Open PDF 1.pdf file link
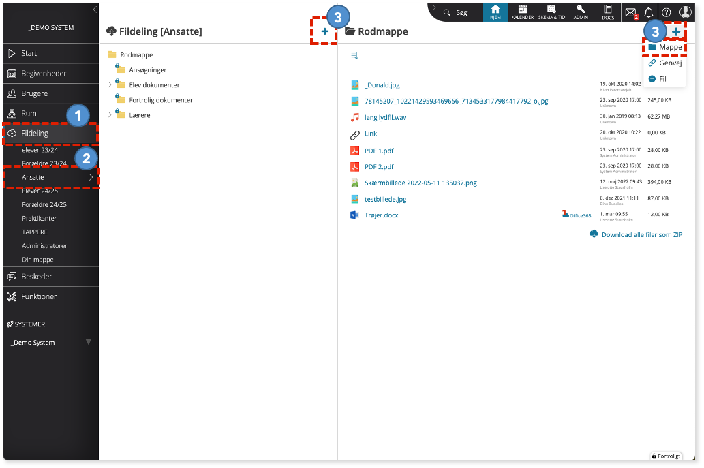This screenshot has width=704, height=468. point(379,151)
